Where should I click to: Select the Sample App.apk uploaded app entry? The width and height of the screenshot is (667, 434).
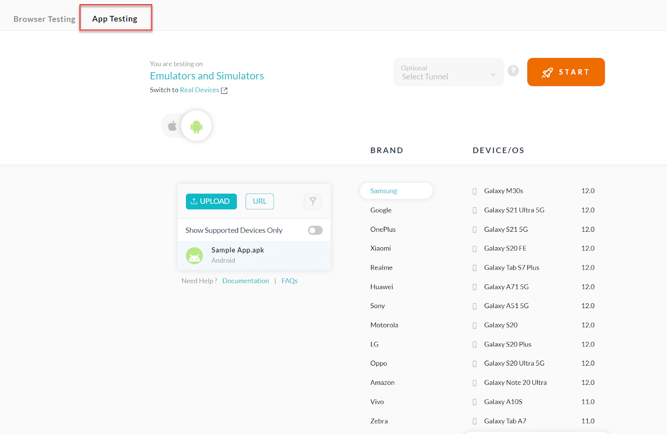point(254,255)
